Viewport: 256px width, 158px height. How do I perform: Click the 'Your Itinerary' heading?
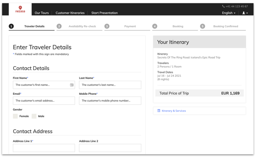click(x=173, y=42)
